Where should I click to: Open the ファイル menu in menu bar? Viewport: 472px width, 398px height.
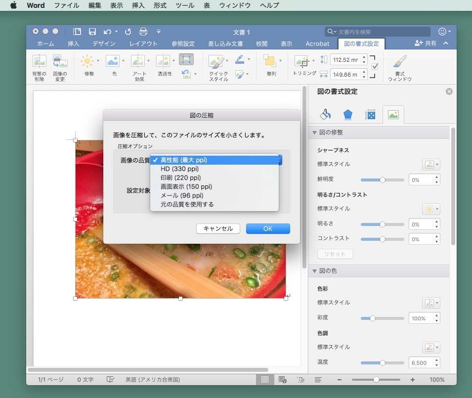pos(66,5)
